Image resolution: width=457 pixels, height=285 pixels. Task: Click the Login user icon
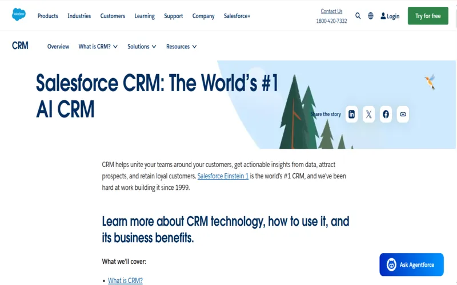pyautogui.click(x=383, y=16)
